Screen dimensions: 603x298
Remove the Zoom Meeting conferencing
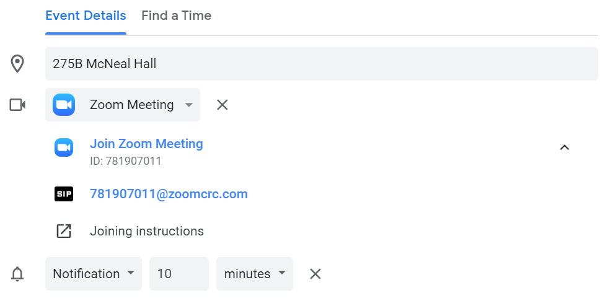tap(222, 105)
